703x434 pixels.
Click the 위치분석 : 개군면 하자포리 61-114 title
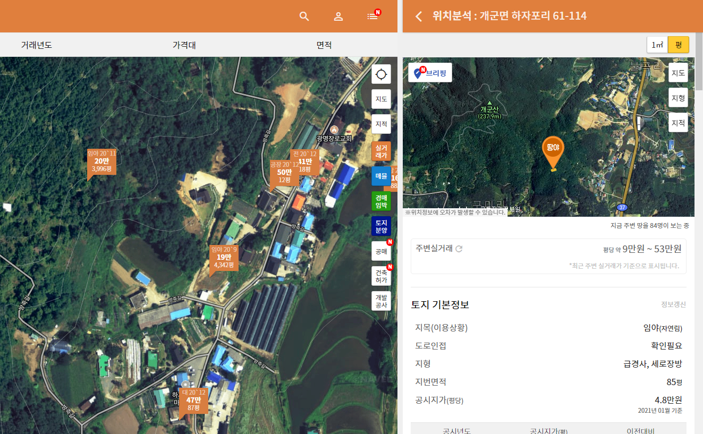tap(510, 16)
